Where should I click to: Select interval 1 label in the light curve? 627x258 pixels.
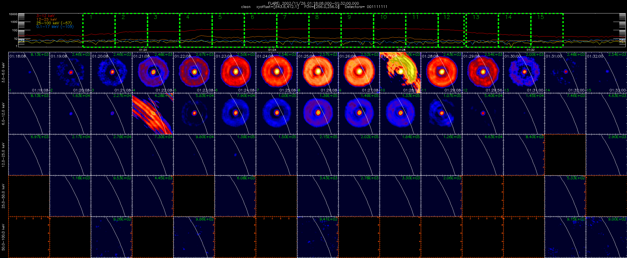(91, 17)
